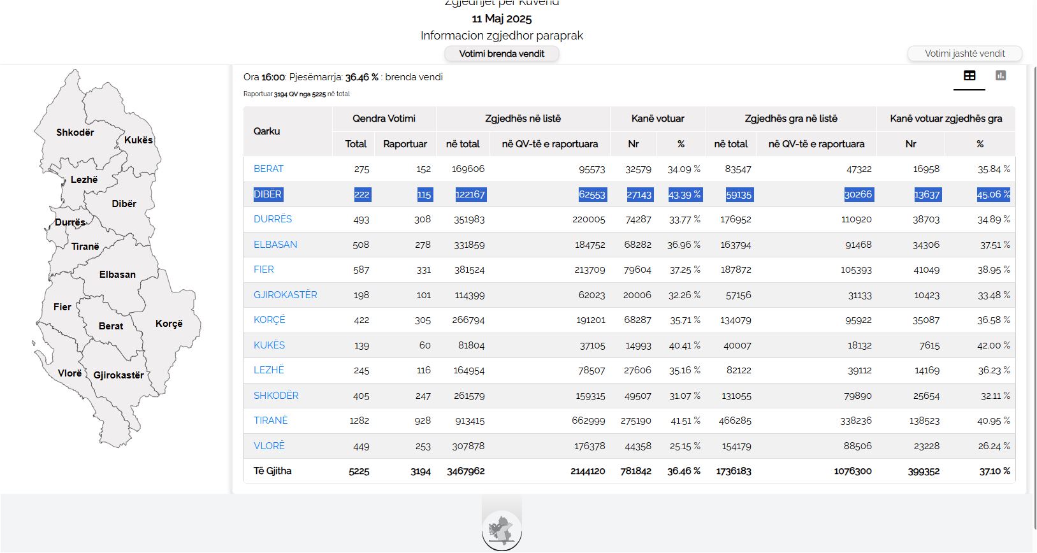Image resolution: width=1037 pixels, height=553 pixels.
Task: Open the VLORË district link
Action: (269, 446)
